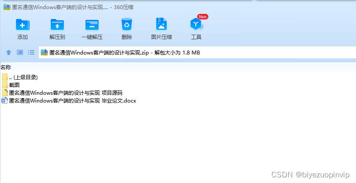This screenshot has width=356, height=183.
Task: Click the 解压到 (Extract to) icon
Action: coord(57,24)
